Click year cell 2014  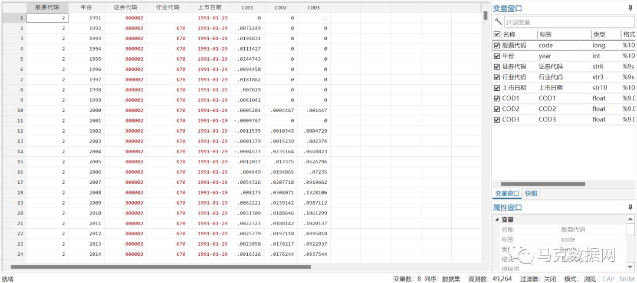[x=86, y=254]
